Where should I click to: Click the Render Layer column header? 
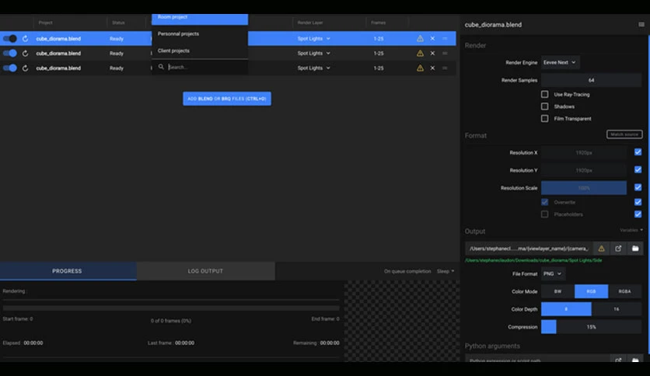pyautogui.click(x=310, y=23)
